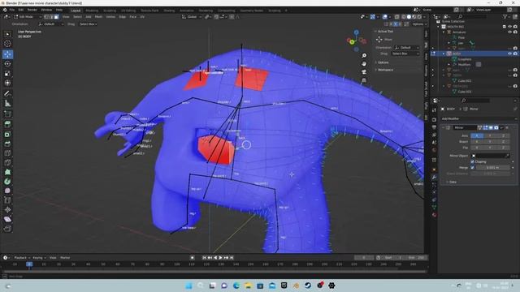The image size is (520, 292).
Task: Toggle Clipping checkbox in Mirror modifier
Action: tap(472, 161)
